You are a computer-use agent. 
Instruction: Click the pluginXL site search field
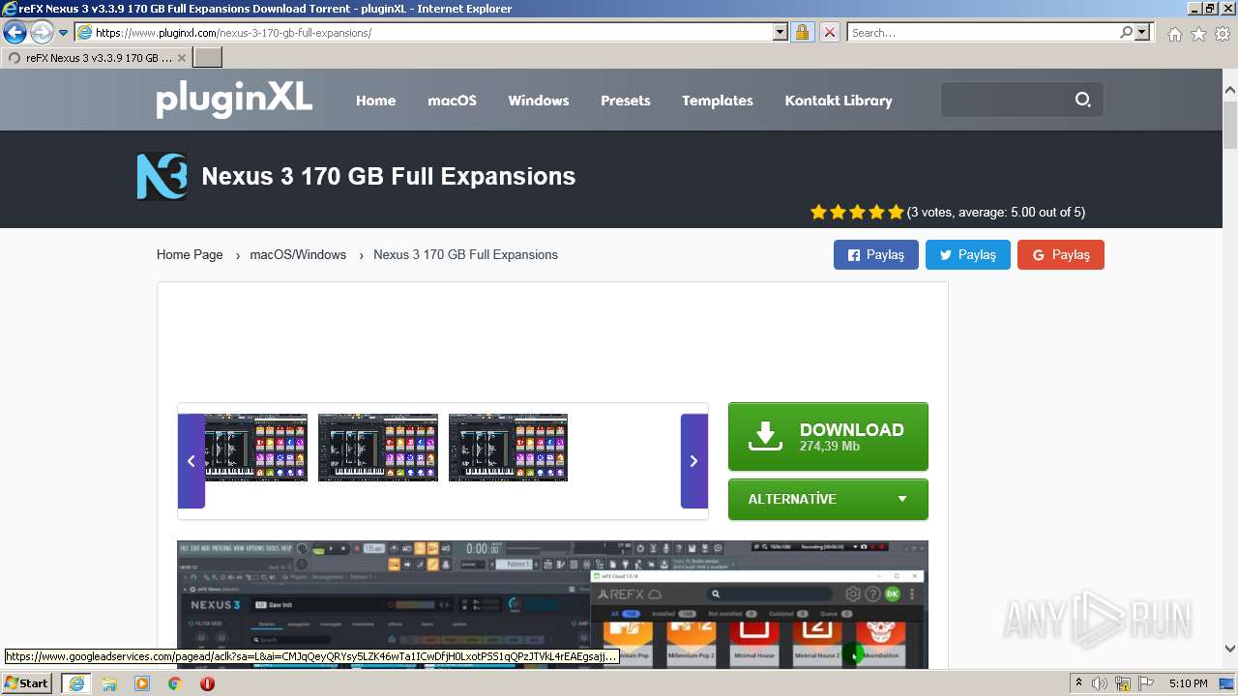point(1006,100)
